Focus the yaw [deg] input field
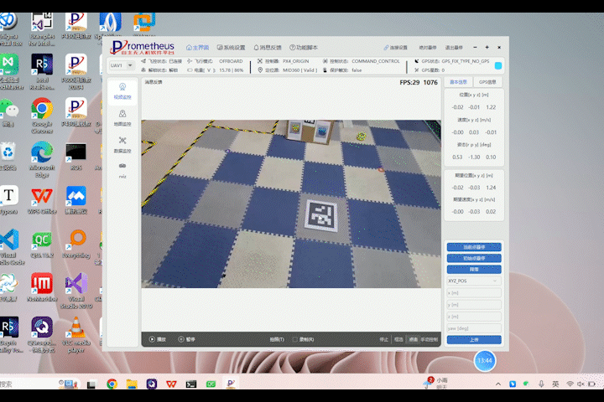 click(474, 328)
